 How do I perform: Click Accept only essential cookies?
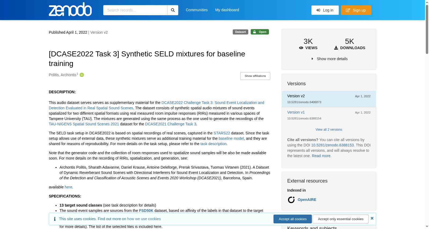[341, 219]
